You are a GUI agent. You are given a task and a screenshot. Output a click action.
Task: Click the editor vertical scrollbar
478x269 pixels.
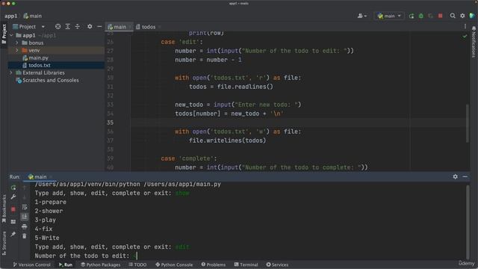468,123
